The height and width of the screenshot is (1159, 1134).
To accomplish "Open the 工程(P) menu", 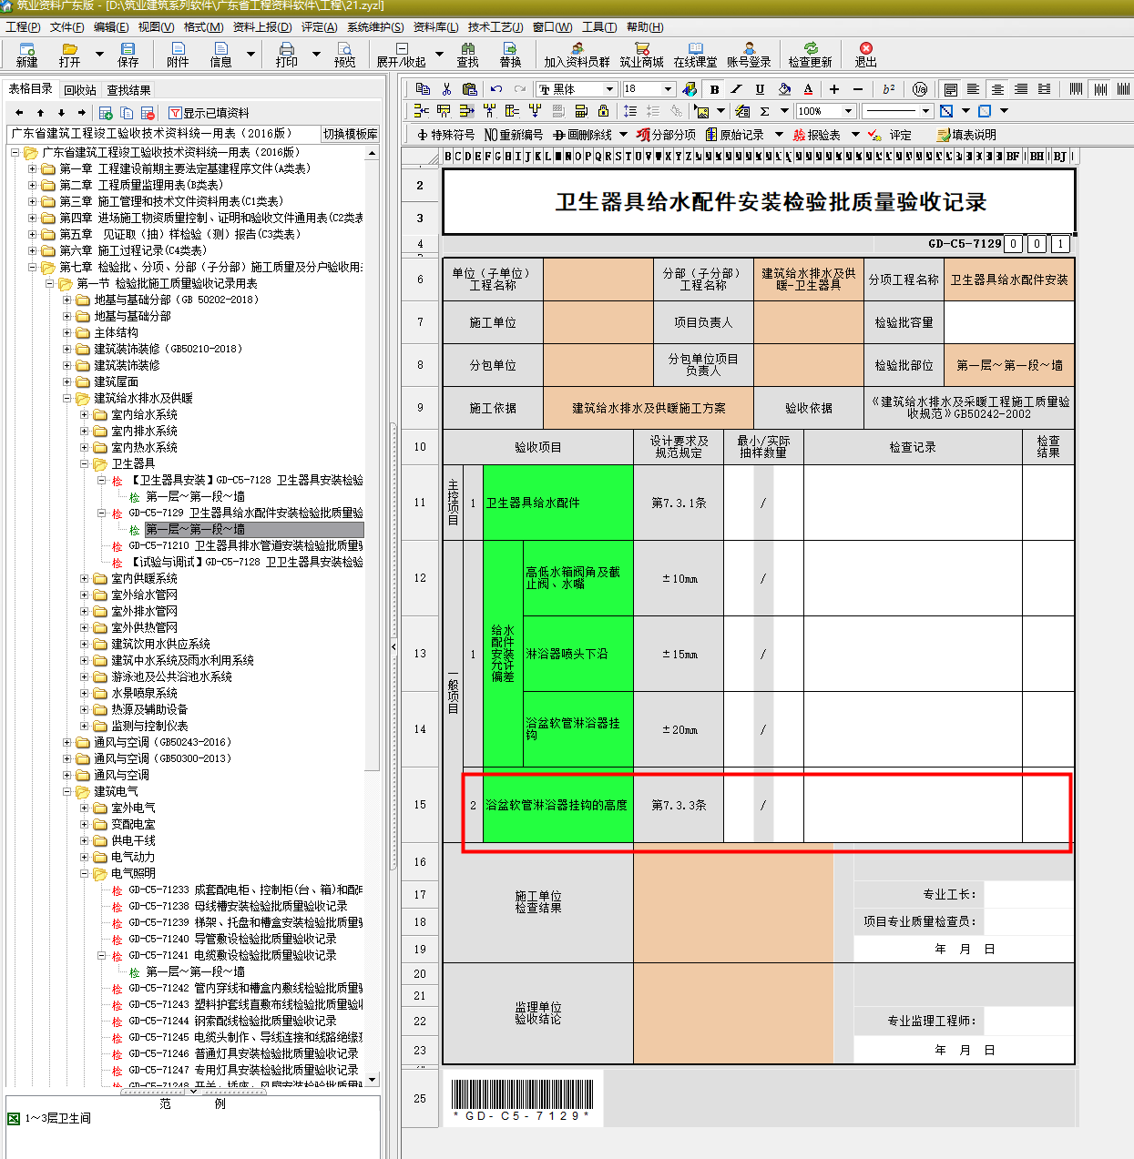I will 23,27.
